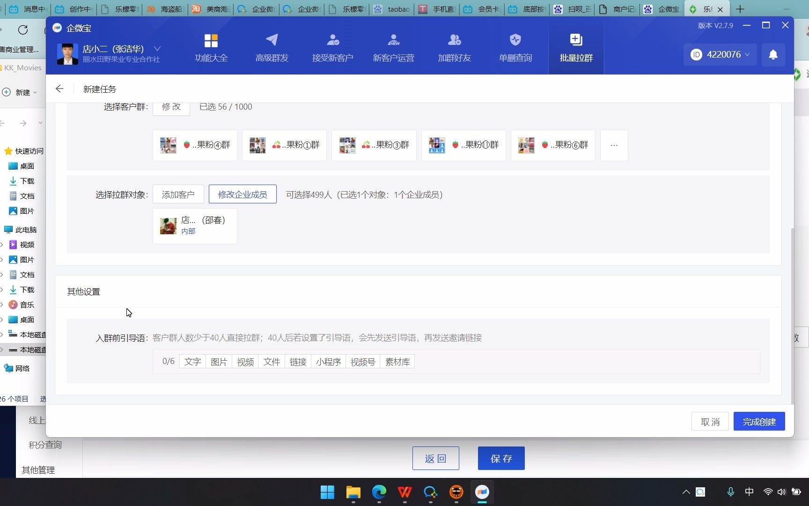
Task: Open 新建 dropdown in File Explorer
Action: [19, 92]
